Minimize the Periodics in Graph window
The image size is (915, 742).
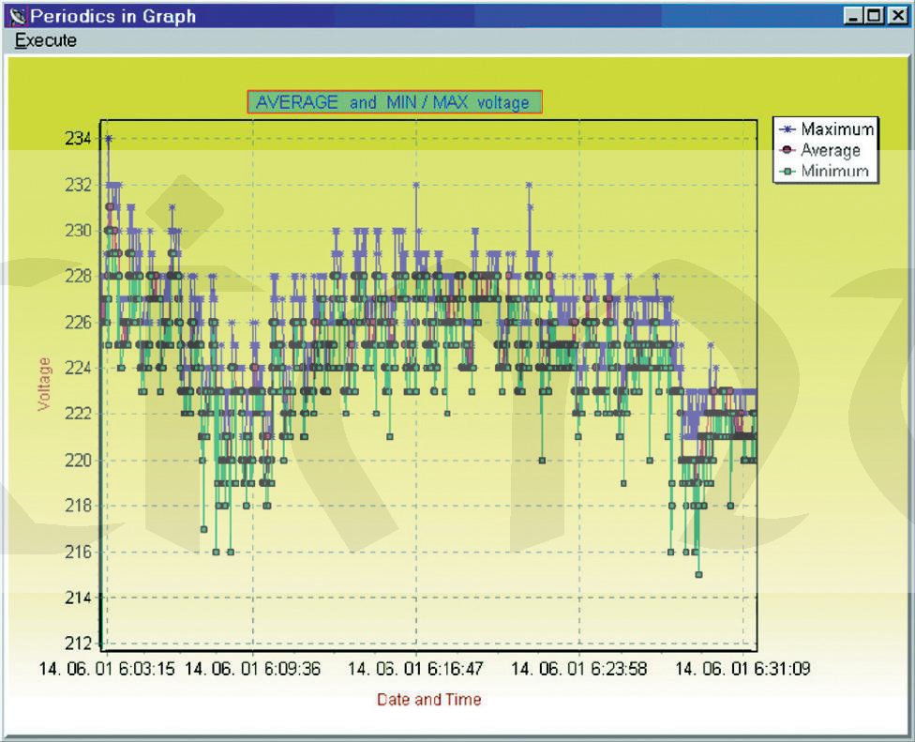click(853, 16)
